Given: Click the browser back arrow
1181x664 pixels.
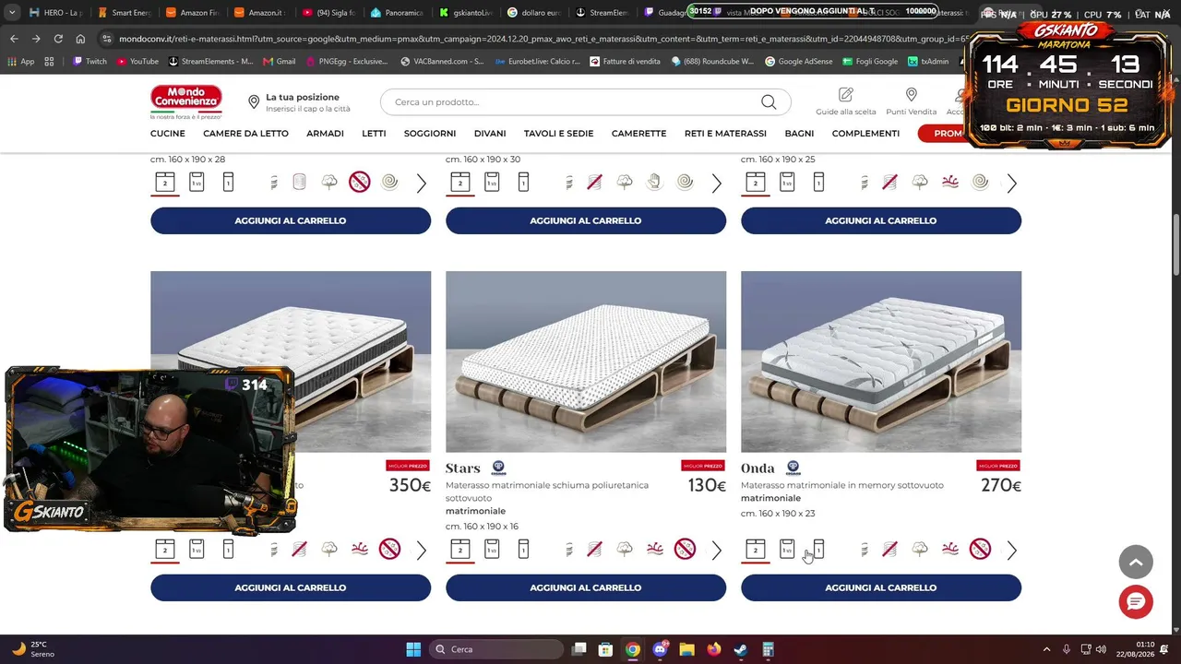Looking at the screenshot, I should [x=14, y=39].
